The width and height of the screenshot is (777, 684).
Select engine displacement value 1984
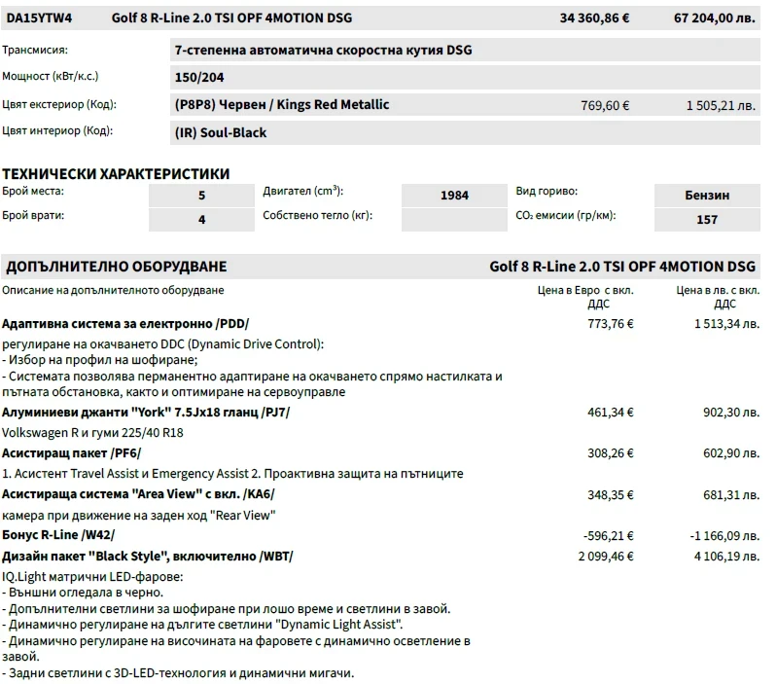(454, 196)
